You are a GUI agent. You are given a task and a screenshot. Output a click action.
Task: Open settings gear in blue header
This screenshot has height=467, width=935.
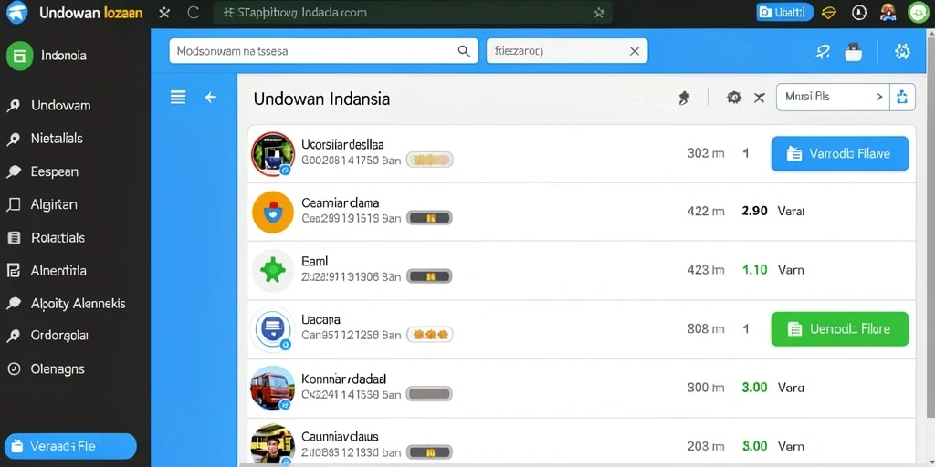902,52
